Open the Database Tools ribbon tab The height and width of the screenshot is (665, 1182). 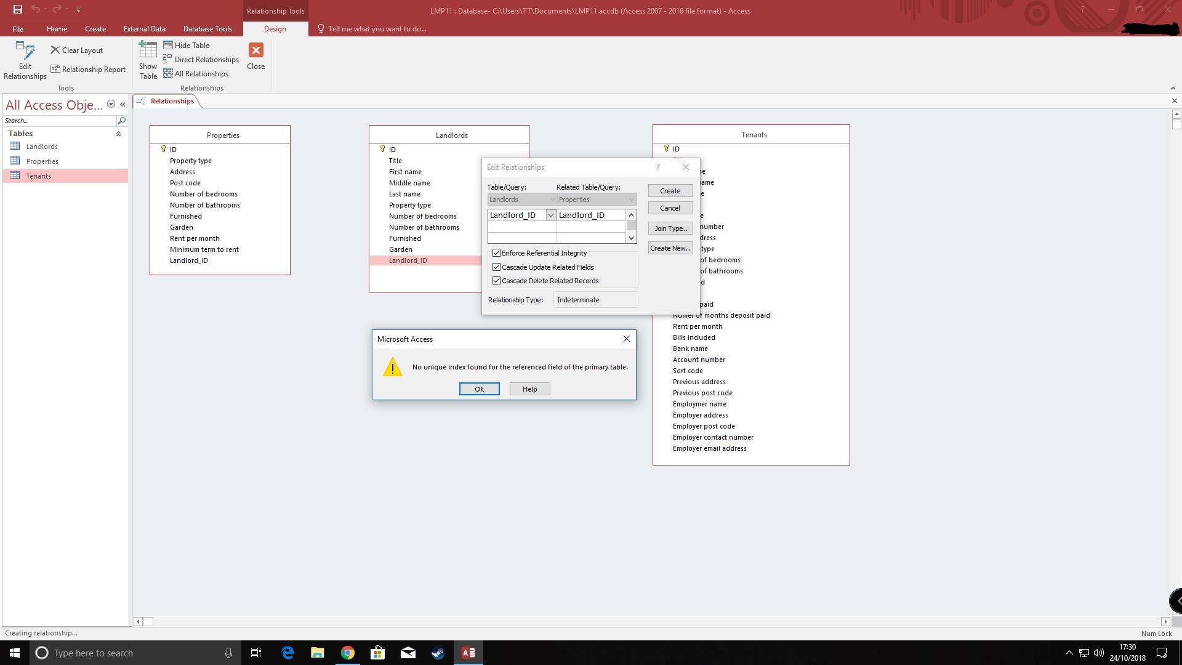(x=207, y=29)
